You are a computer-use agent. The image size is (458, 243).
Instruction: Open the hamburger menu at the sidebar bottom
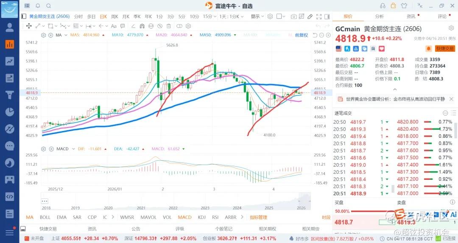tap(10, 232)
